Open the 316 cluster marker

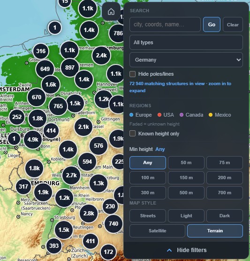[x=41, y=51]
